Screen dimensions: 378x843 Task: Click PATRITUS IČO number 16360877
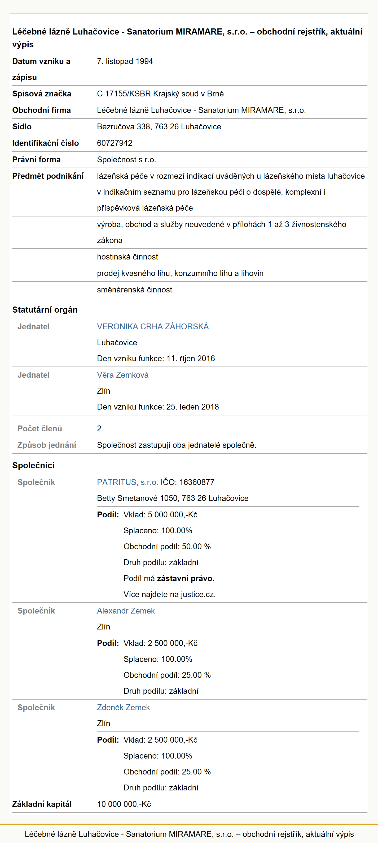pos(197,482)
